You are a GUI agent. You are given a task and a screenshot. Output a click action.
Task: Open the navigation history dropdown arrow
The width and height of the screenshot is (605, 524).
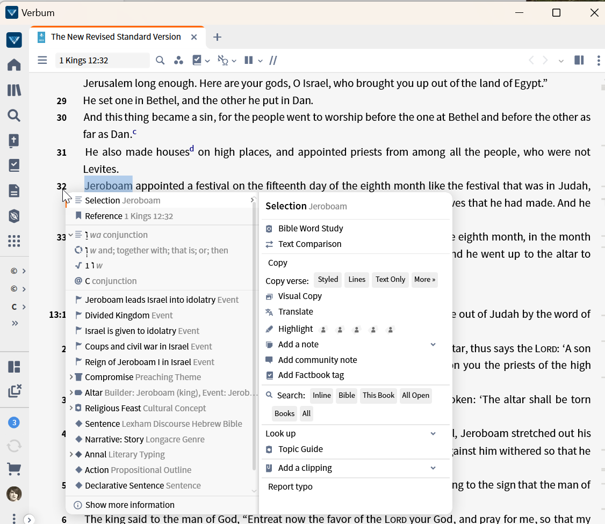(x=561, y=61)
